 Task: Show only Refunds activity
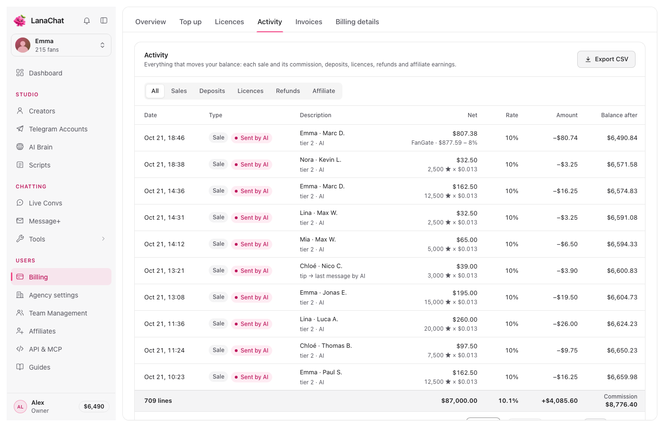pos(288,91)
